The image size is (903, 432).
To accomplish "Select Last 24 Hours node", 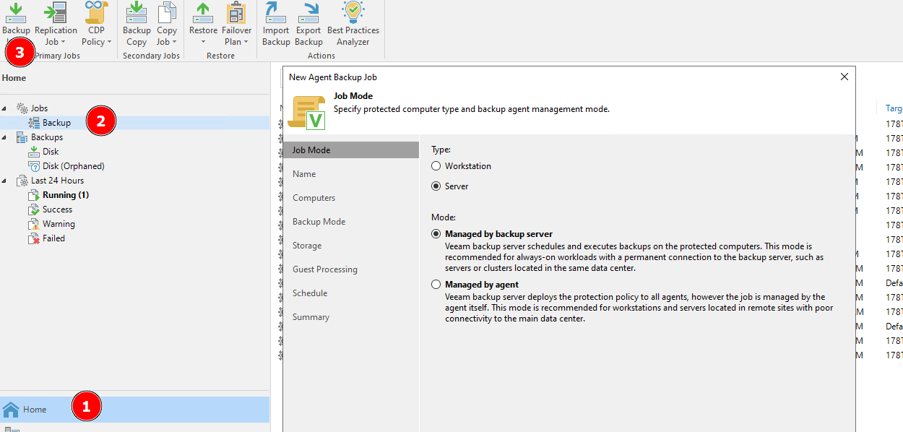I will click(x=57, y=181).
